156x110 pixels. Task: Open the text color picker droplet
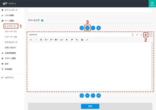[x=67, y=40]
